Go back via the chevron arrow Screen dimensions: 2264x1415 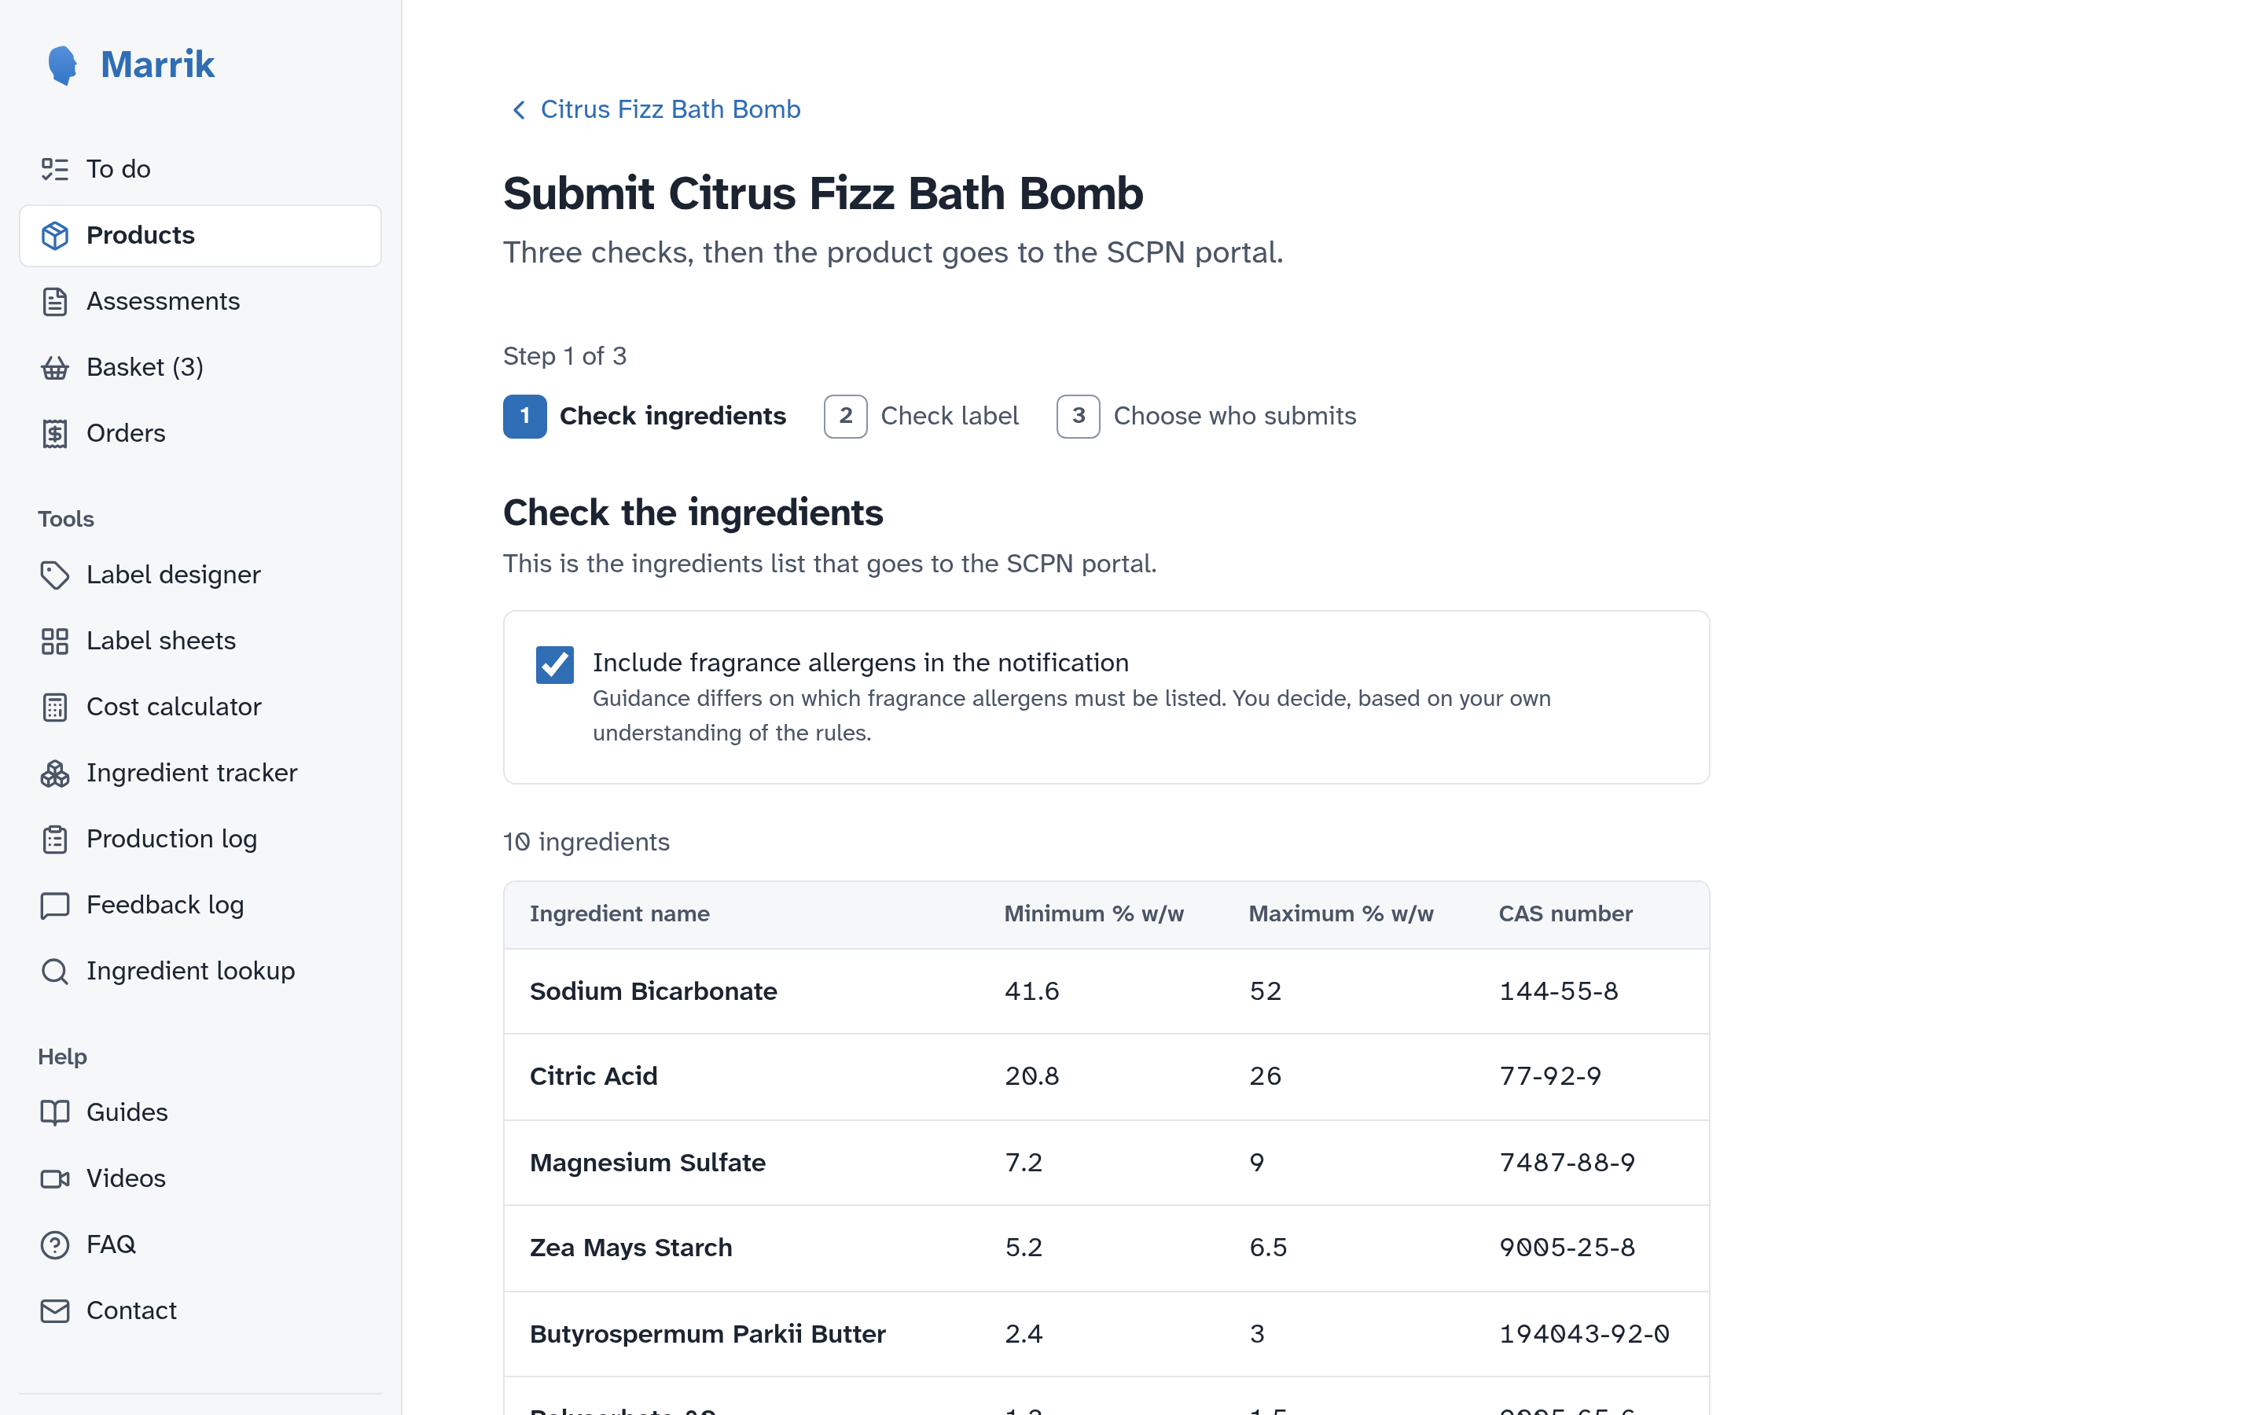coord(519,110)
